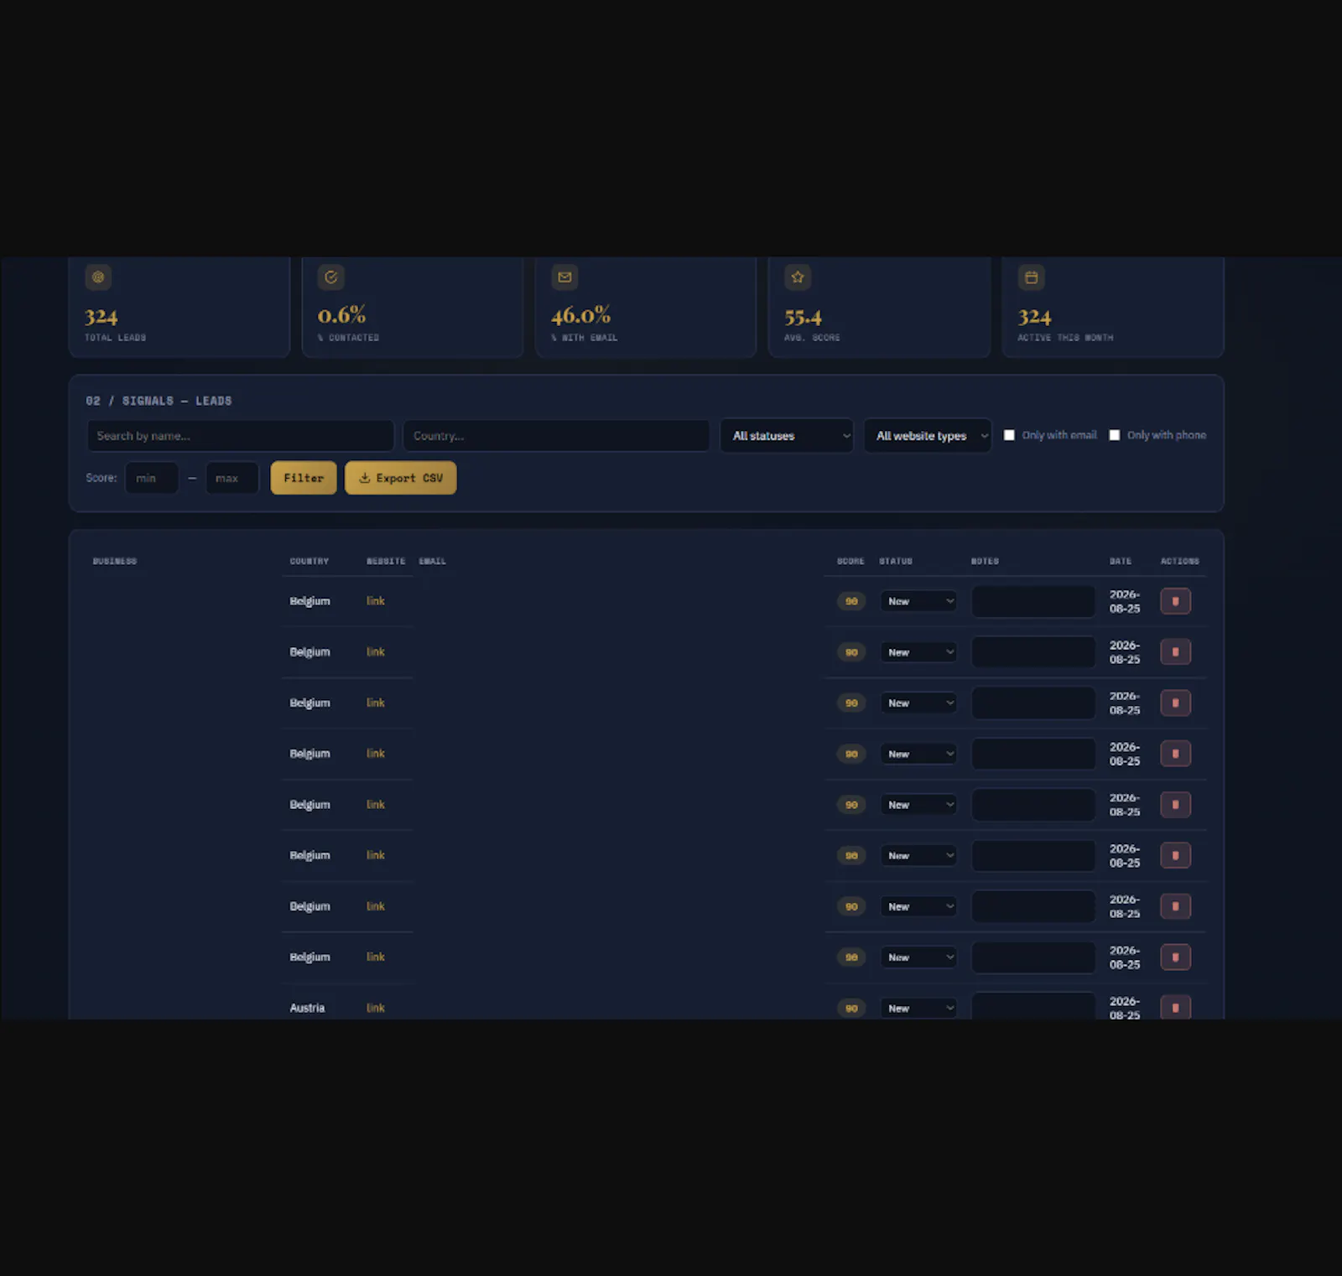This screenshot has width=1342, height=1276.
Task: Delete the Austria lead with trash icon
Action: [1175, 1007]
